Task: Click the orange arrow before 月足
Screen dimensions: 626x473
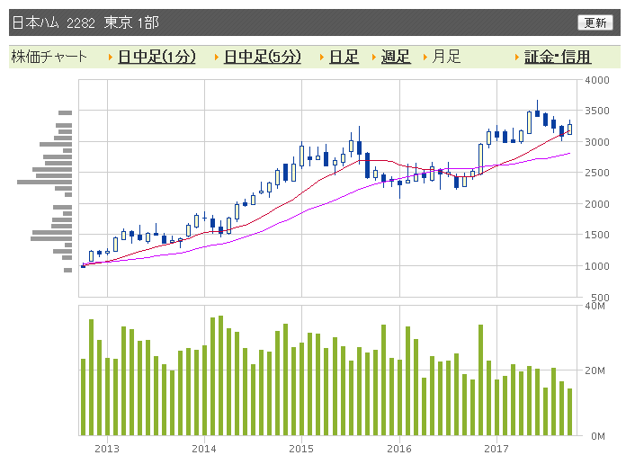Action: pos(425,57)
